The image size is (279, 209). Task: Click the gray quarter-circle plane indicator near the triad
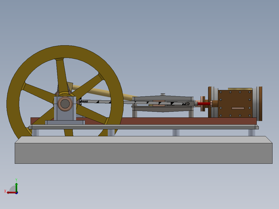(12, 189)
